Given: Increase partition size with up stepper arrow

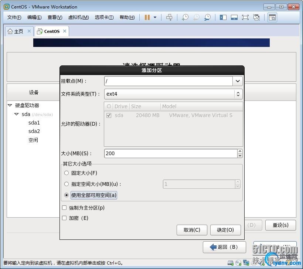Looking at the screenshot, I should (240, 151).
